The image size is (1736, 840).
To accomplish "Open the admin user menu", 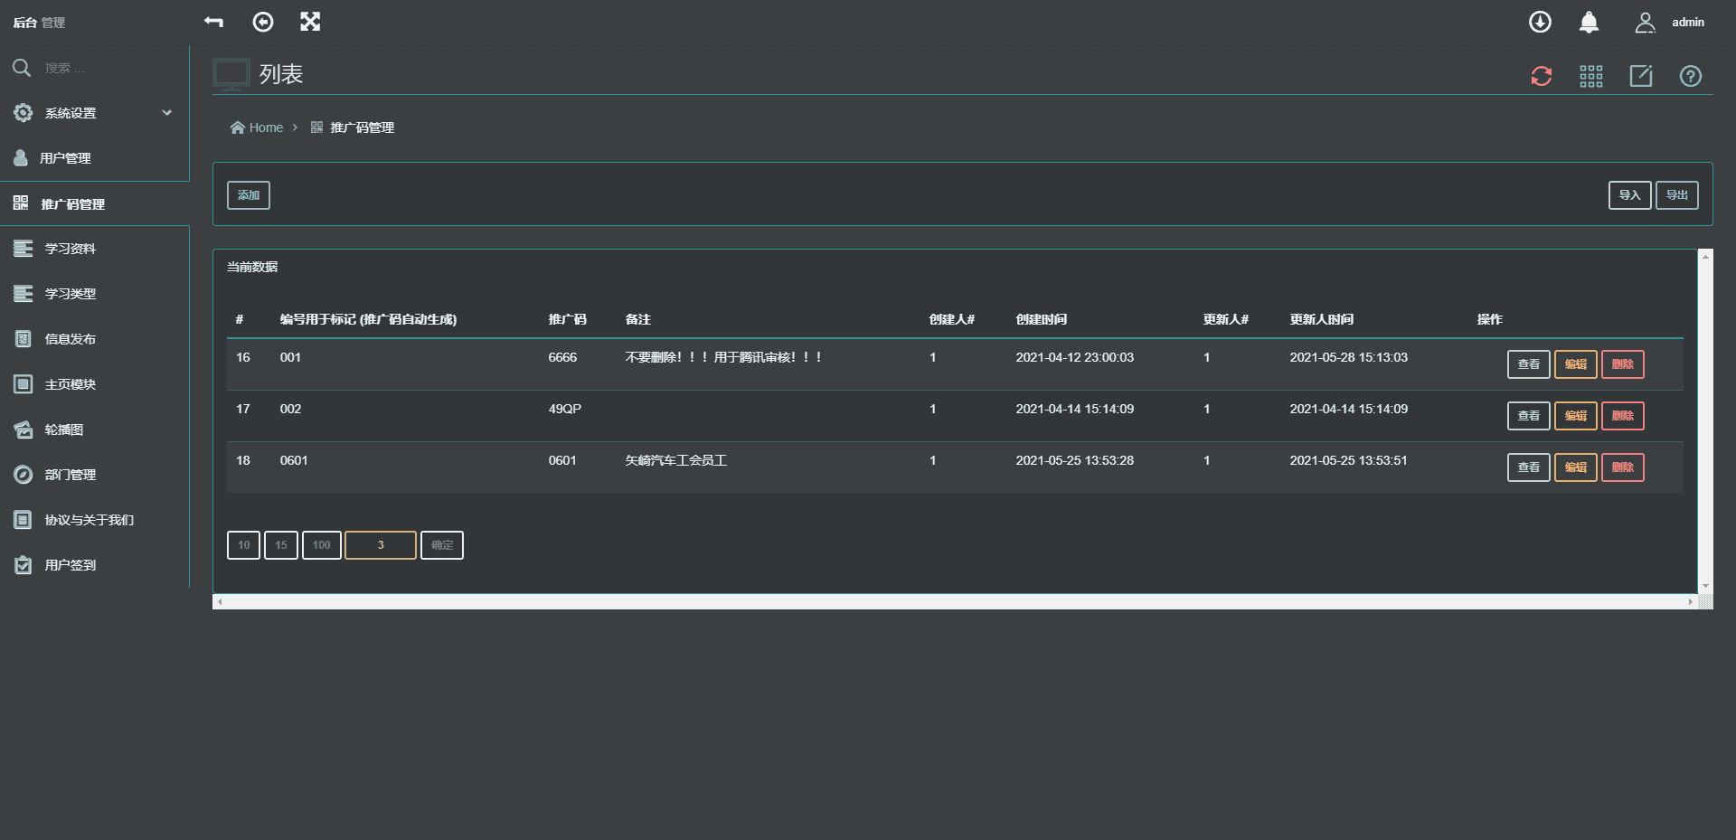I will click(1671, 22).
